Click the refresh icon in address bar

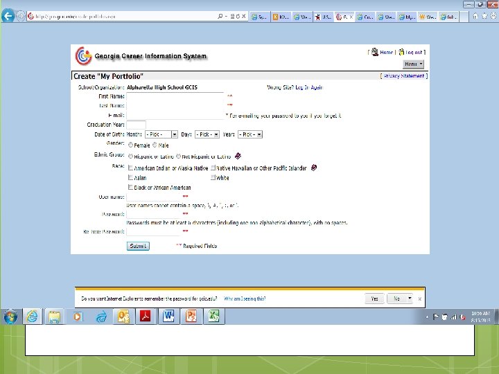click(x=238, y=16)
